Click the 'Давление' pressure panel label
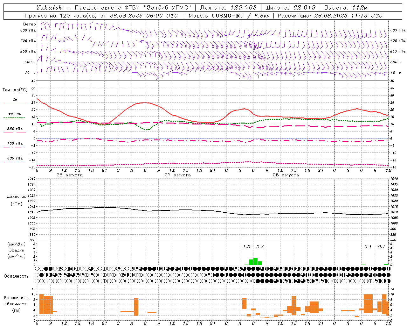Screen dimensions: 407x326 17,197
